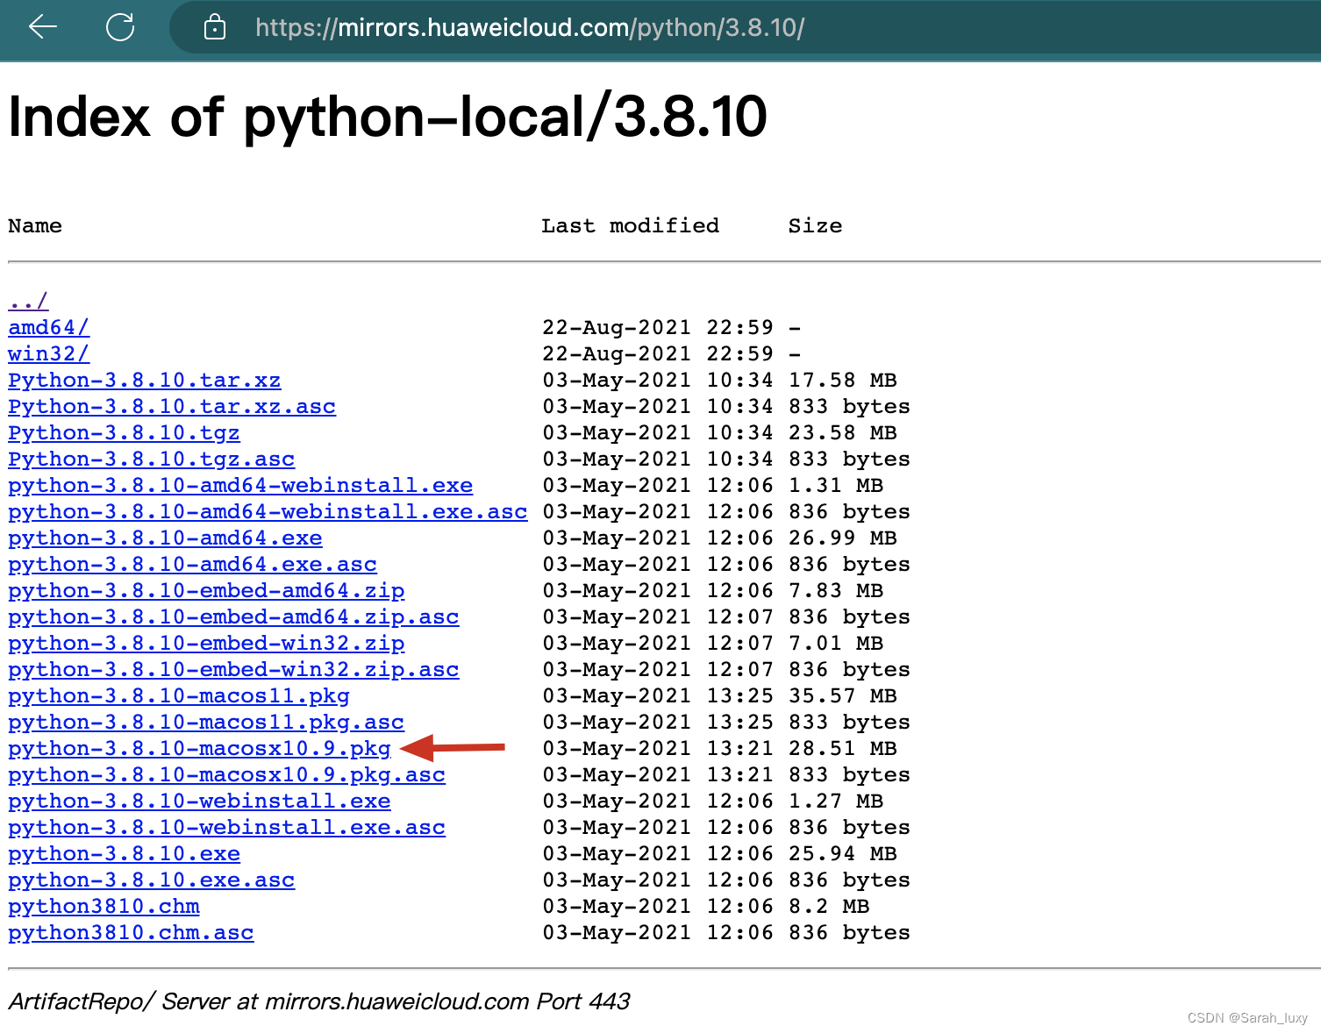Screen dimensions: 1321x1033
Task: Download python-3.8.10-macosx10.9.pkg
Action: point(199,749)
